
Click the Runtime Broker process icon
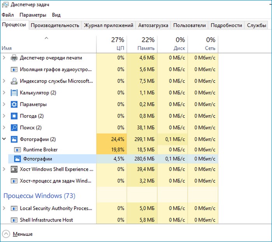tap(17, 149)
